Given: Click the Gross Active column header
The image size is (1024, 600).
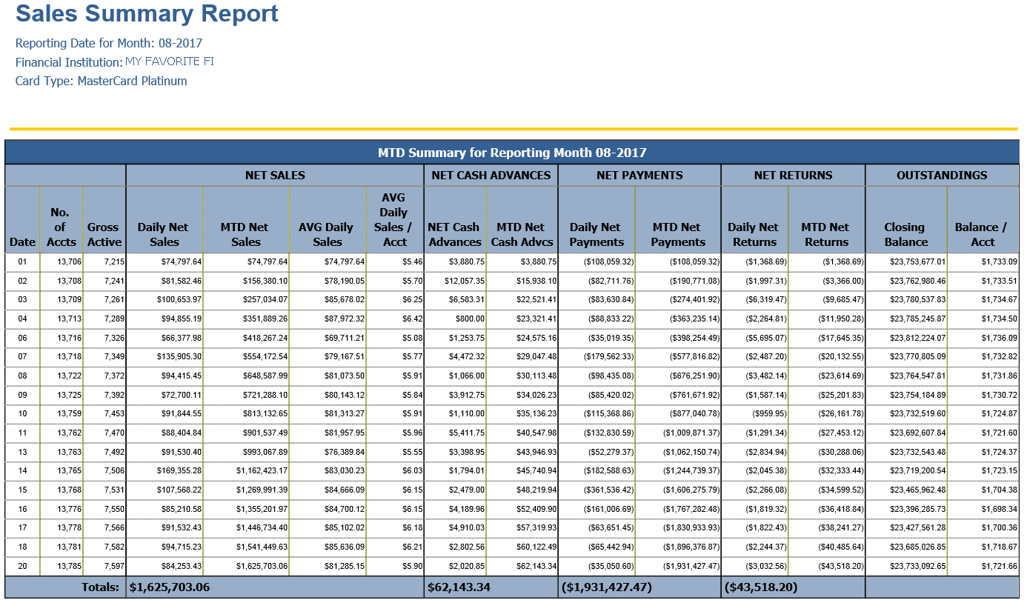Looking at the screenshot, I should pos(104,219).
